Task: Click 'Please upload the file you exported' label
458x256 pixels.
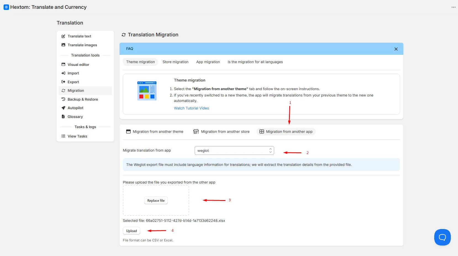Action: (x=169, y=182)
